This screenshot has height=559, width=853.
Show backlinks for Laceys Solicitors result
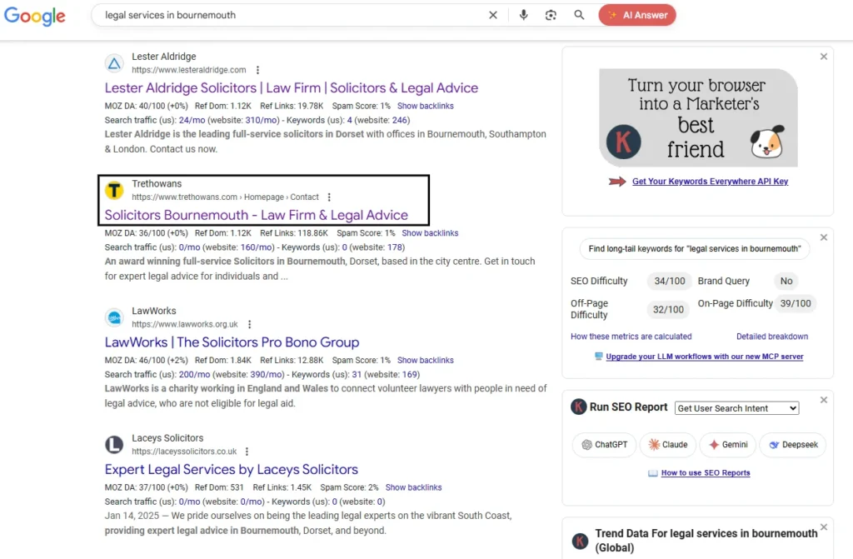413,487
